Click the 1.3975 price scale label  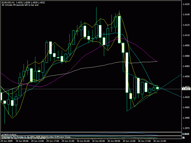[x=186, y=128]
